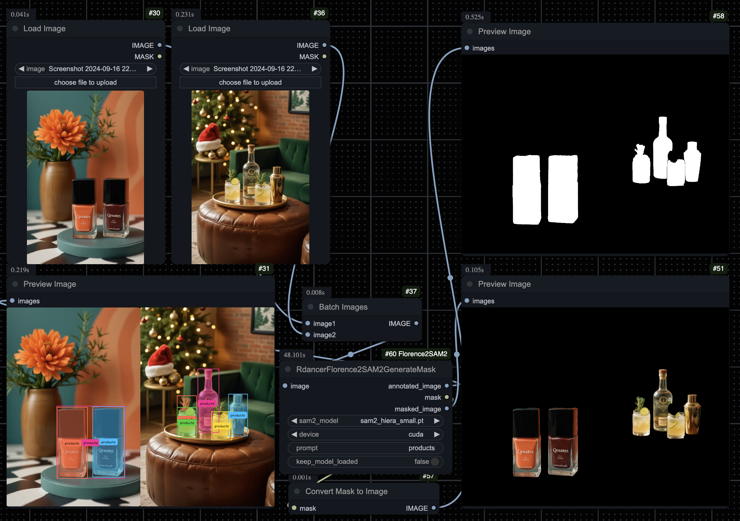Click the Christmas cocktail thumbnail in node #36
Viewport: 740px width, 521px height.
250,177
